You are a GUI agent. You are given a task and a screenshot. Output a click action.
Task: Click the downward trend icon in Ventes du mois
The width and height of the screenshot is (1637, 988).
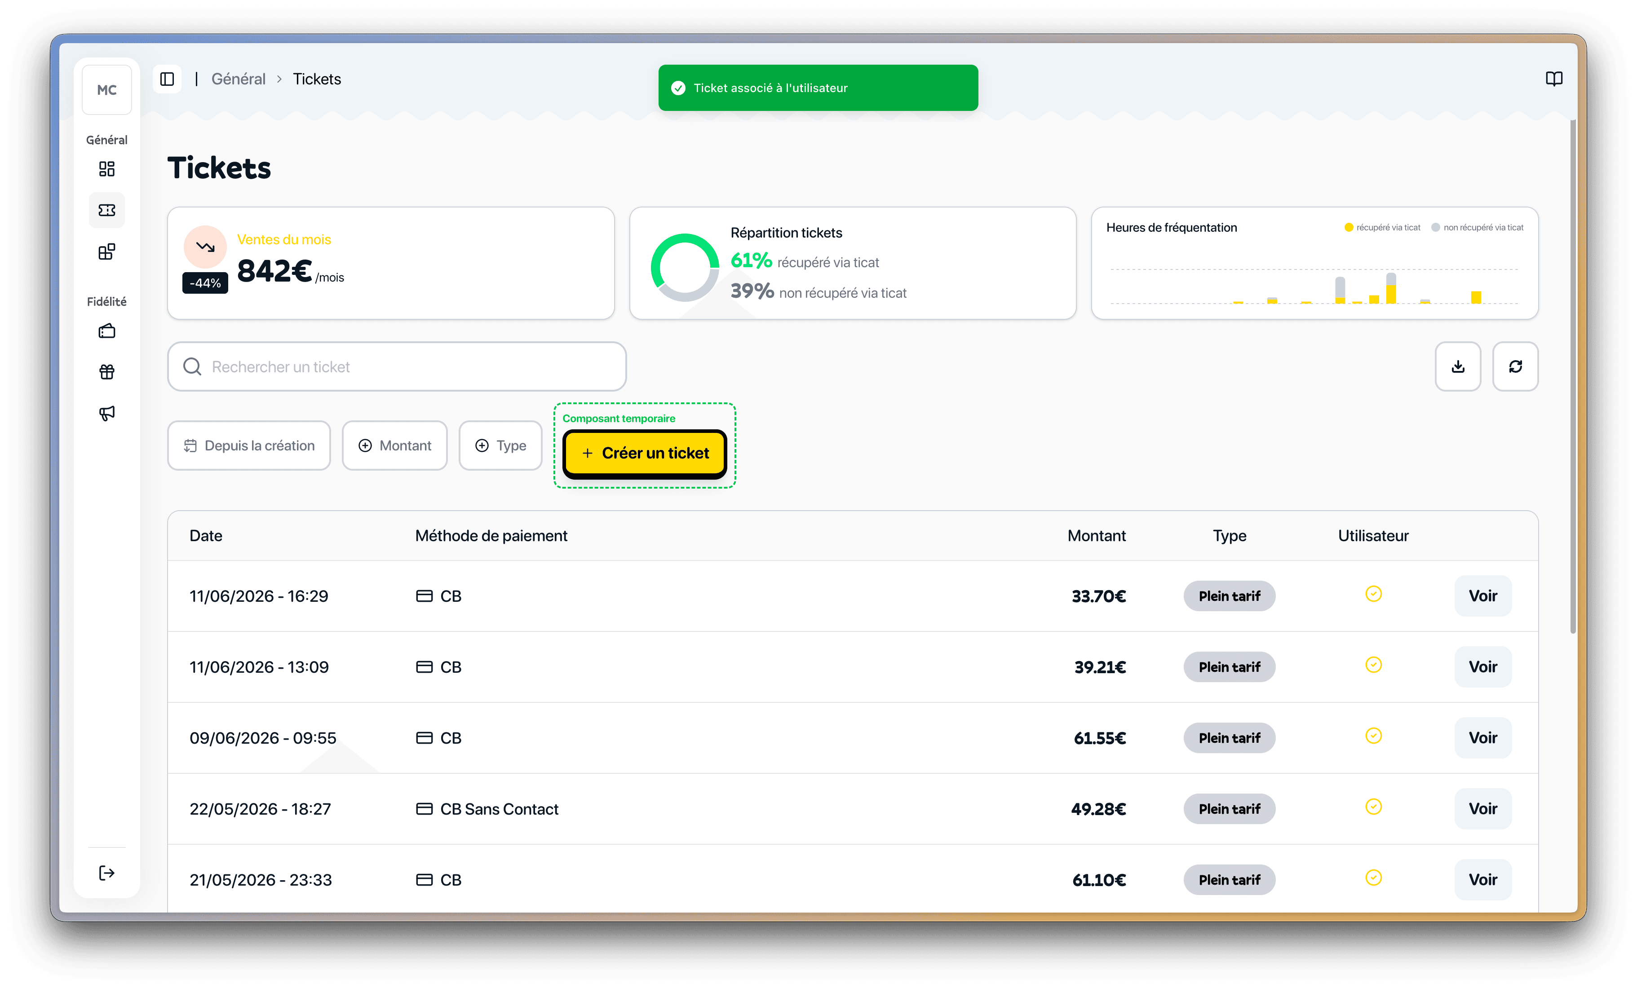tap(205, 247)
